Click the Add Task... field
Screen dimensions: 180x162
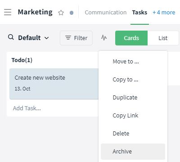click(27, 108)
